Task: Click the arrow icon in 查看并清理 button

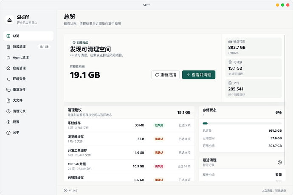Action: [x=188, y=75]
